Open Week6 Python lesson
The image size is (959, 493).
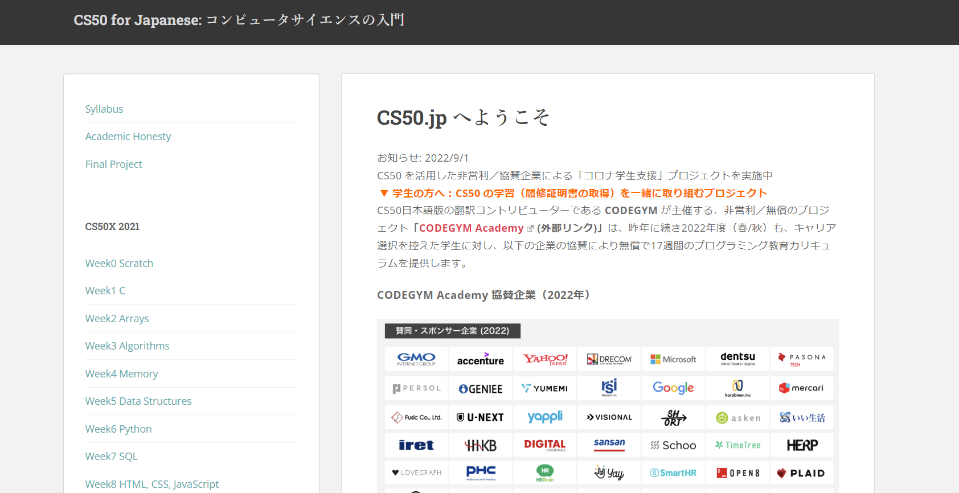[118, 429]
